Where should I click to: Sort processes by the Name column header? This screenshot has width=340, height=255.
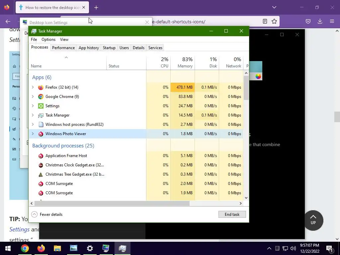point(67,62)
